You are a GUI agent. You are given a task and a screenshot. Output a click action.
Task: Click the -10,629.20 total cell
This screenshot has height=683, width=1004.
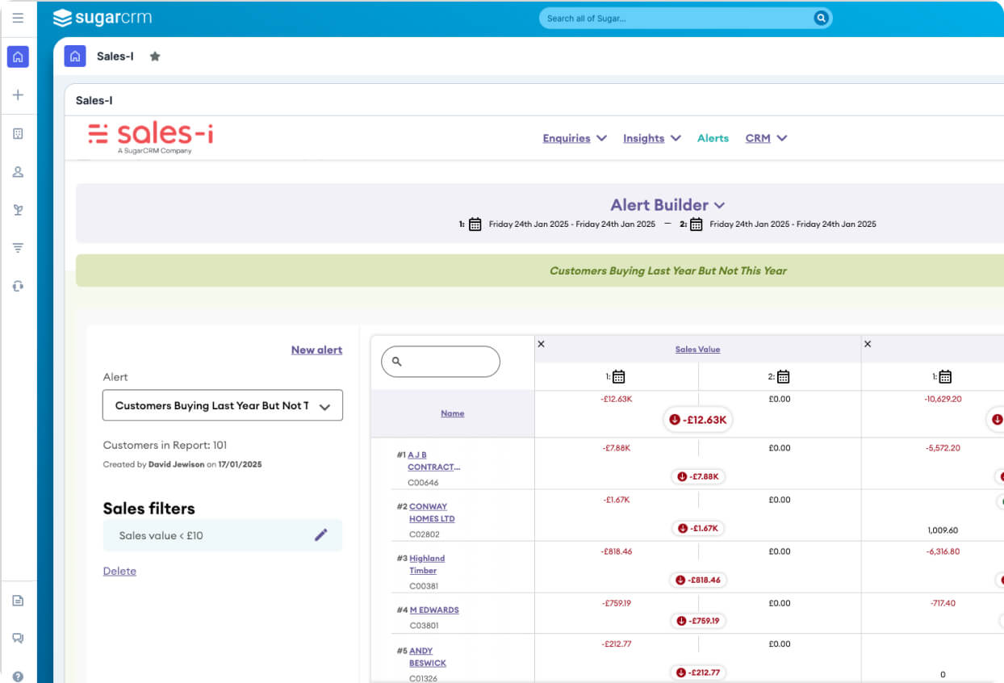(943, 399)
